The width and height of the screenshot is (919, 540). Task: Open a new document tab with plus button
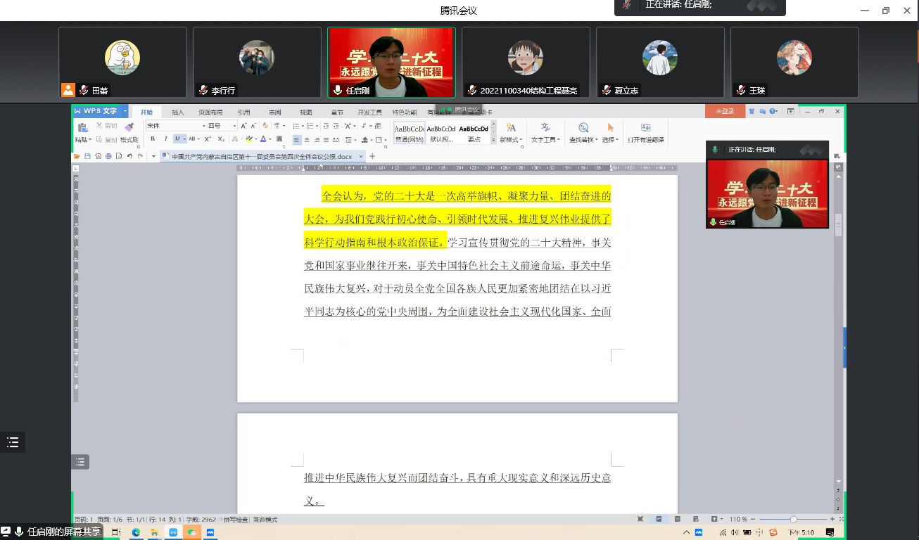point(373,156)
